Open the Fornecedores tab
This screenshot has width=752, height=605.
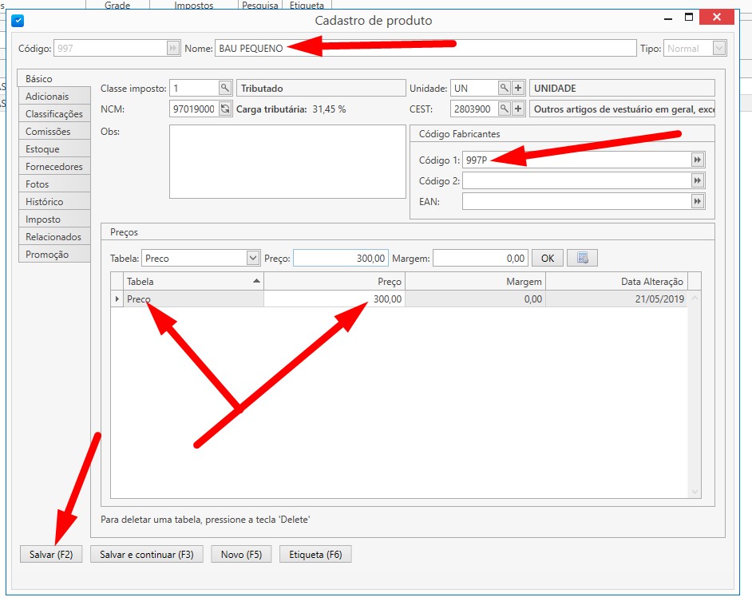click(x=53, y=167)
